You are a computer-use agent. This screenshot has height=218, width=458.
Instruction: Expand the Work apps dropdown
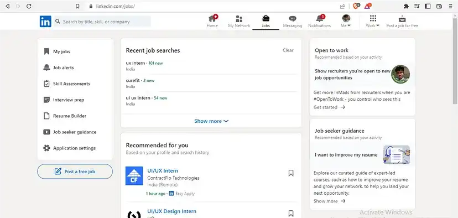373,22
